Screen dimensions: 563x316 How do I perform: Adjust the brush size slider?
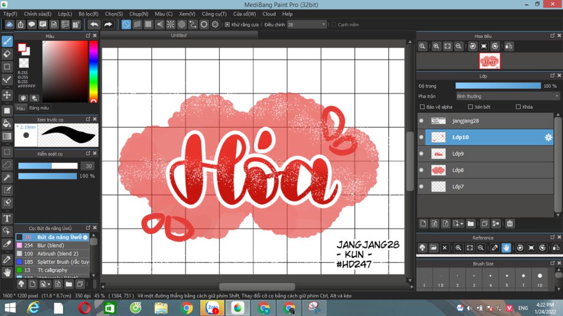(48, 166)
